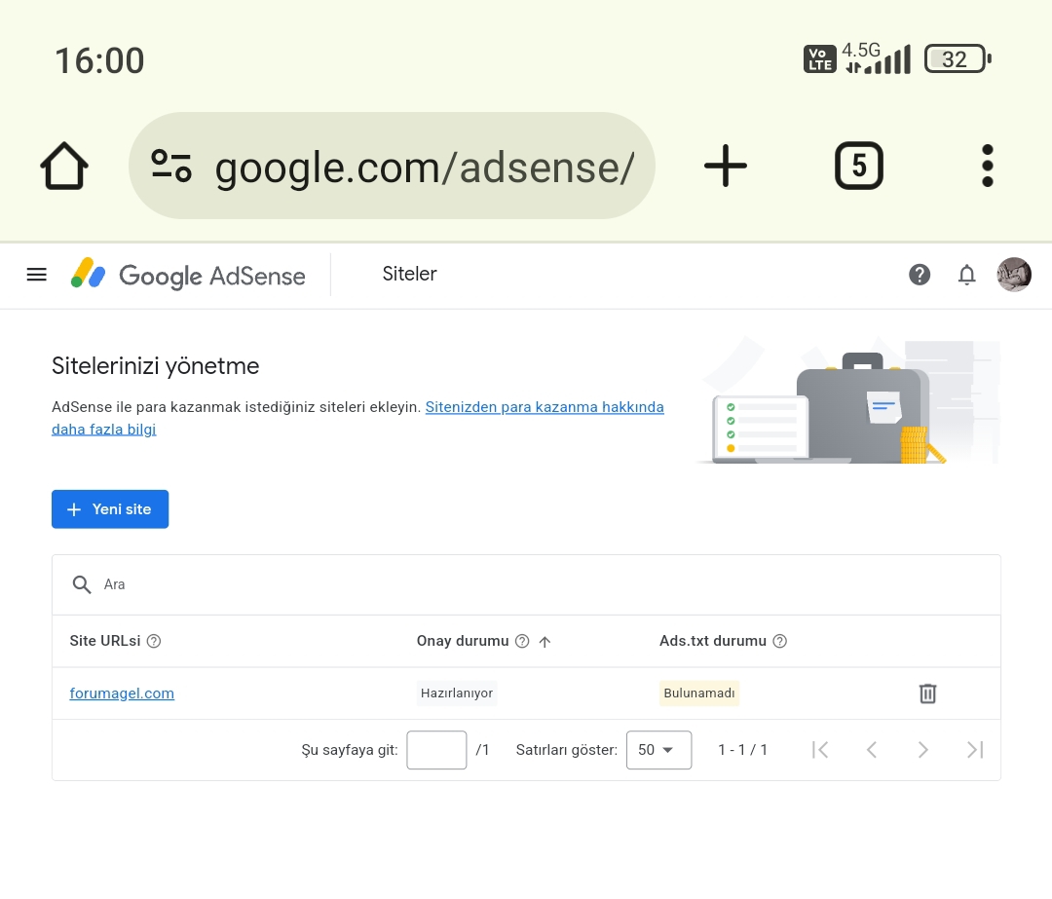
Task: Click the 'Onay durumu' column header
Action: pyautogui.click(x=463, y=641)
